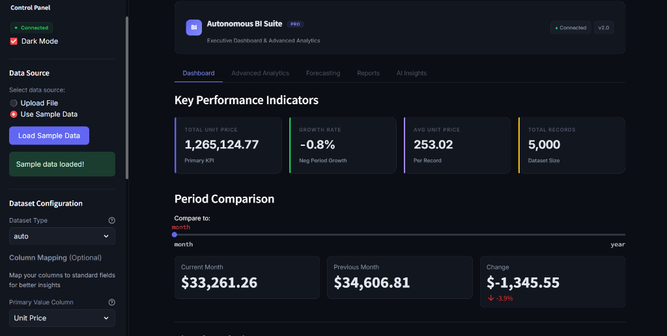The height and width of the screenshot is (336, 667).
Task: Open Primary Value Column help icon
Action: (x=112, y=302)
